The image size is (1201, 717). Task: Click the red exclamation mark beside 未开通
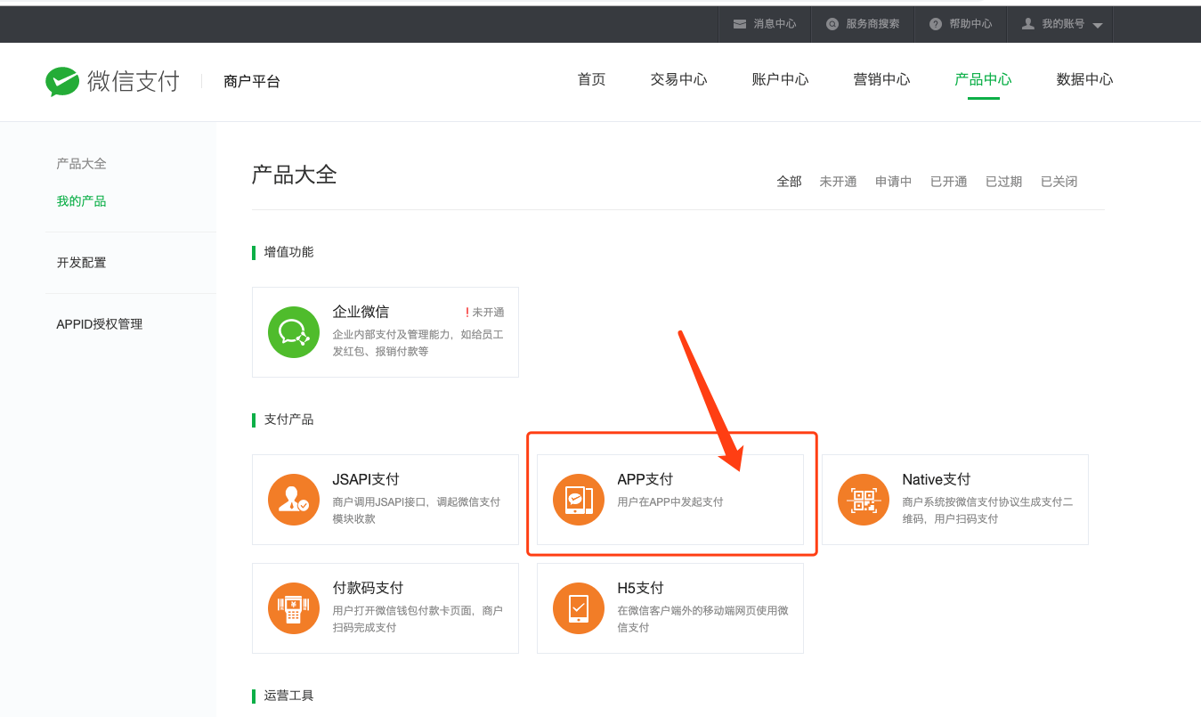pyautogui.click(x=467, y=313)
